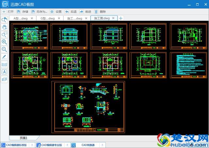Select the text annotation tool
This screenshot has width=209, height=148.
click(5, 72)
